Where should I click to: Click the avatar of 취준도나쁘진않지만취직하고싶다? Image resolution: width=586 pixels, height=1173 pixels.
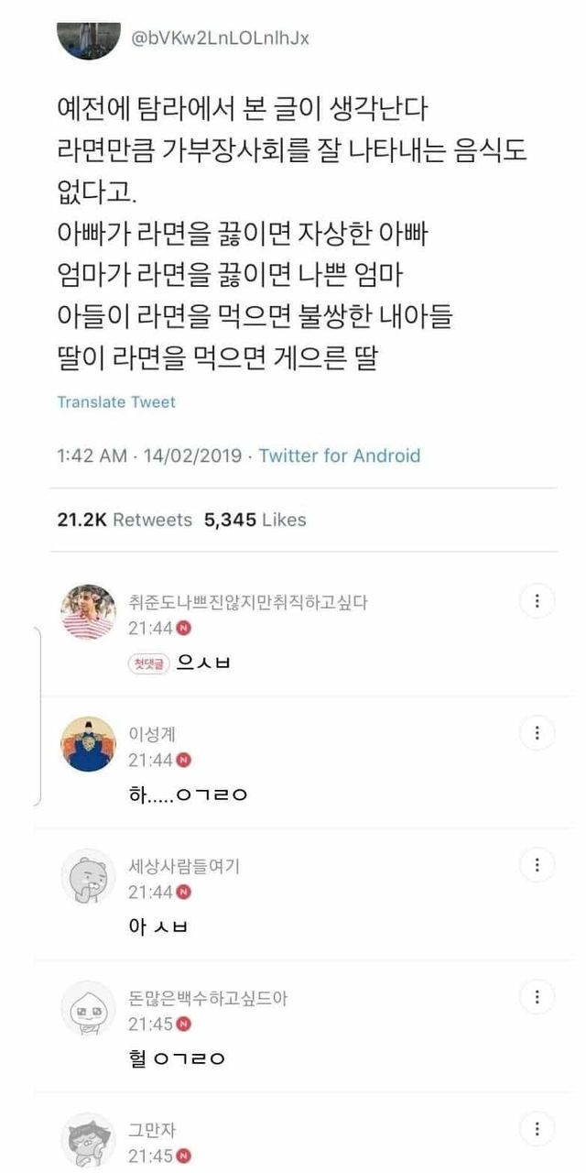pos(88,611)
